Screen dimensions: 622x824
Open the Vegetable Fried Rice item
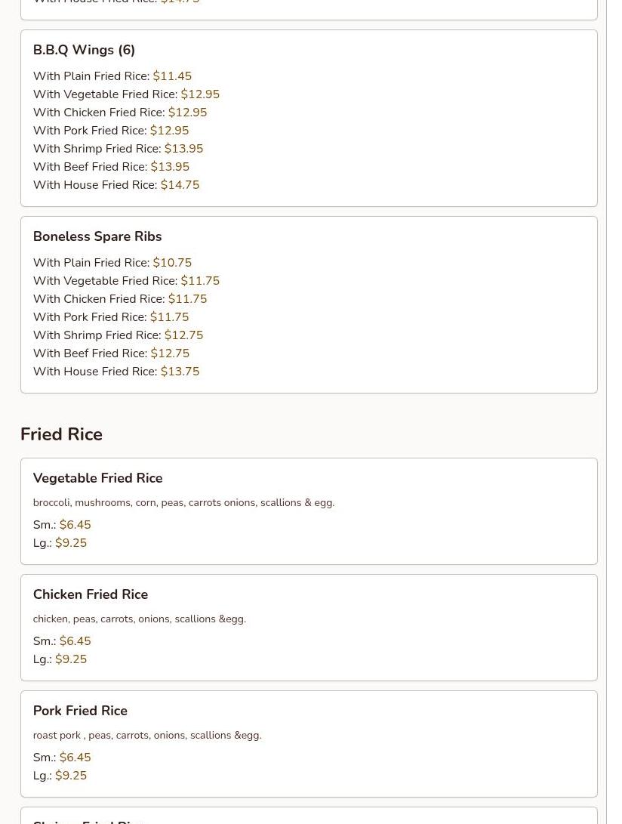(x=97, y=478)
